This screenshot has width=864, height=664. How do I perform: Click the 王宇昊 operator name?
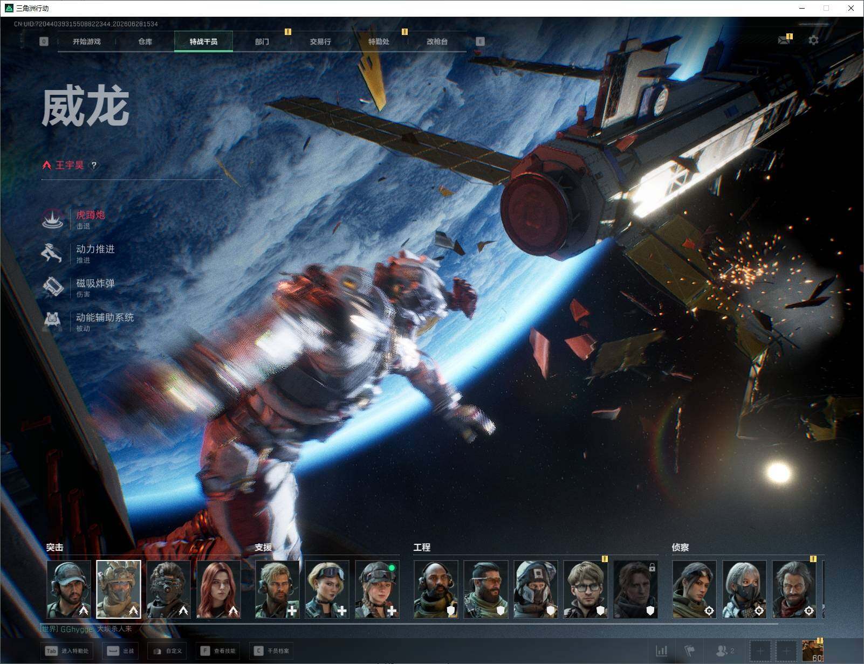click(70, 165)
